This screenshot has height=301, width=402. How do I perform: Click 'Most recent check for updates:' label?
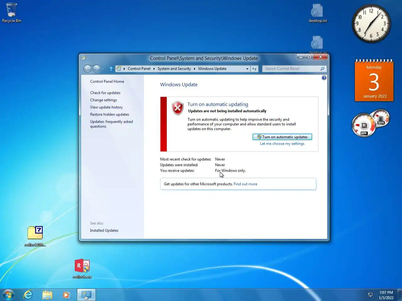[186, 159]
